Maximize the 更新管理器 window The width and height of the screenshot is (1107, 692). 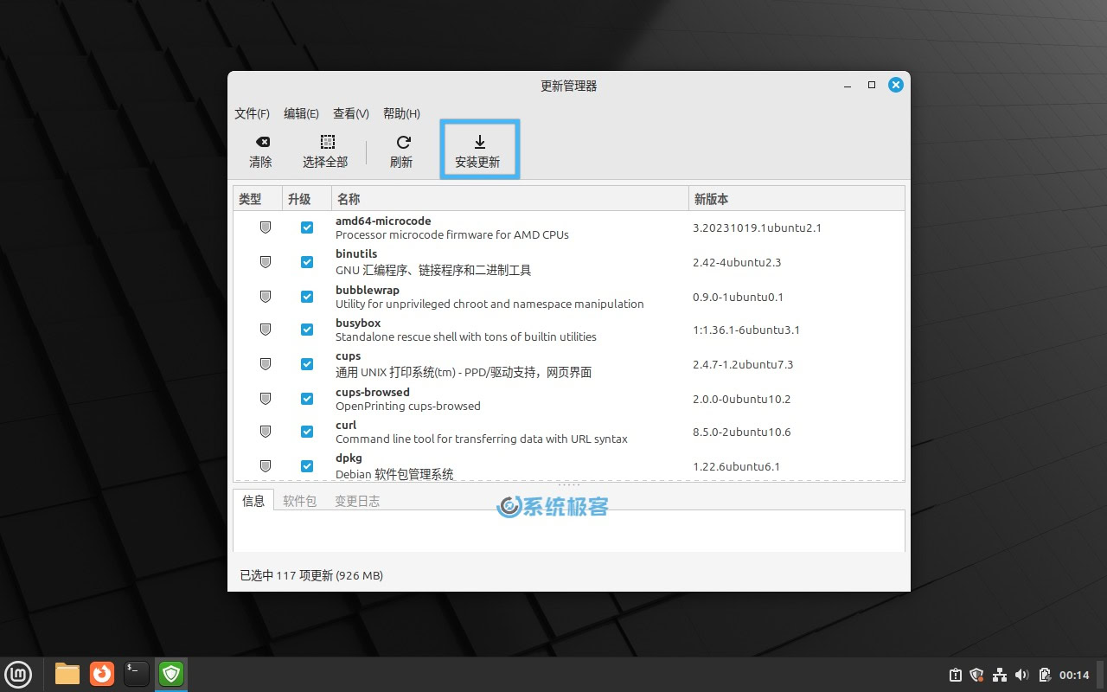tap(872, 85)
